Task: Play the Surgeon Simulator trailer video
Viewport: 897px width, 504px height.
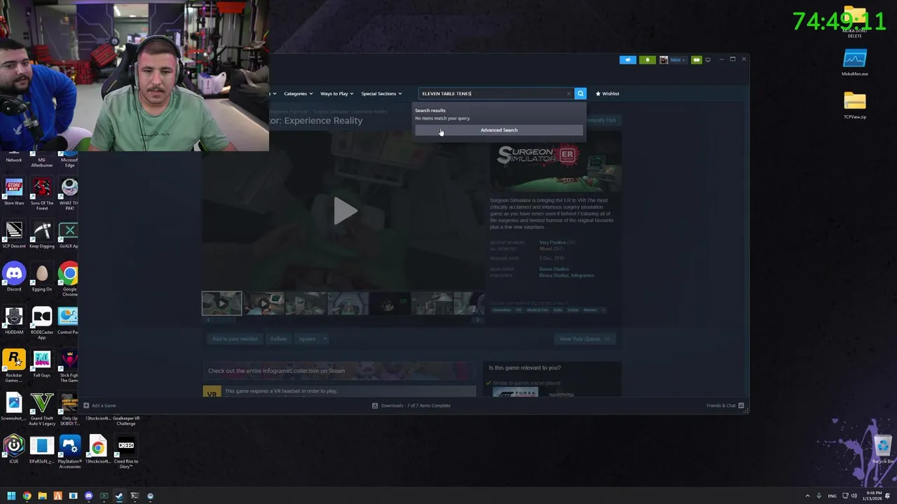Action: [344, 211]
